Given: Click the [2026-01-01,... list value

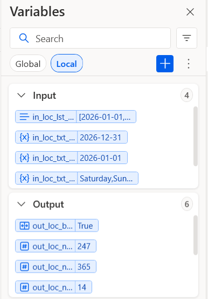Looking at the screenshot, I should pos(105,117).
